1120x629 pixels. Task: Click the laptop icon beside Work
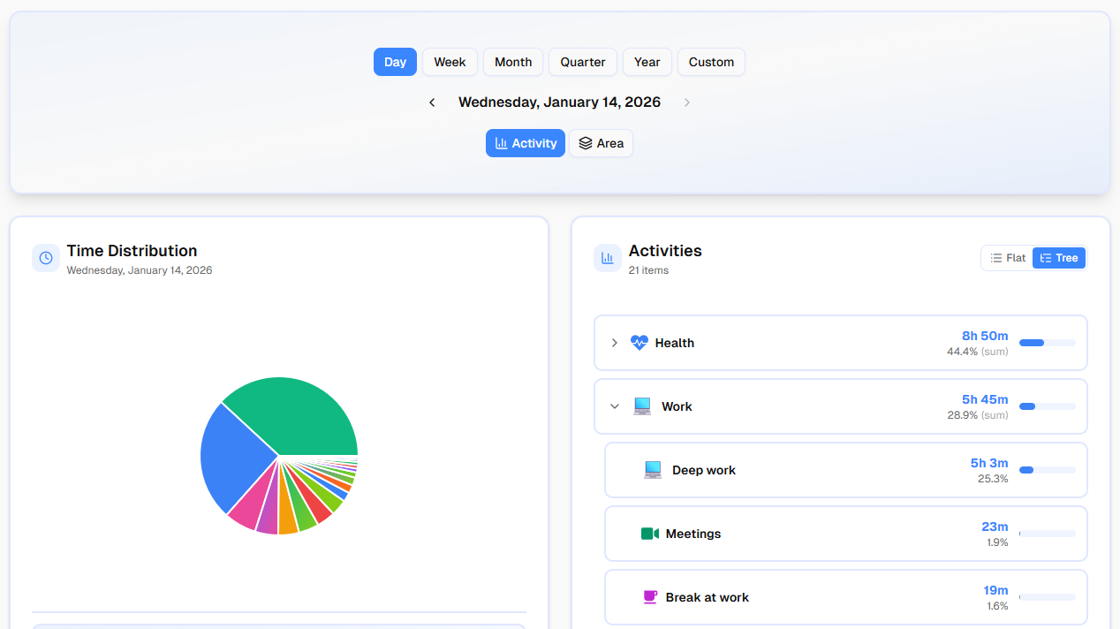click(642, 406)
